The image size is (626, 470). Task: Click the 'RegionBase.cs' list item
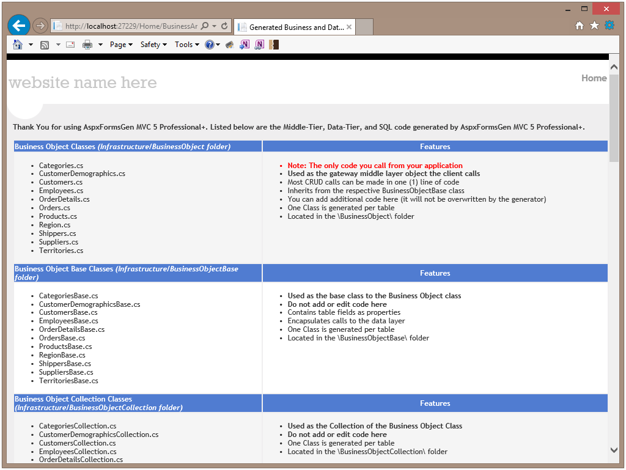click(62, 355)
